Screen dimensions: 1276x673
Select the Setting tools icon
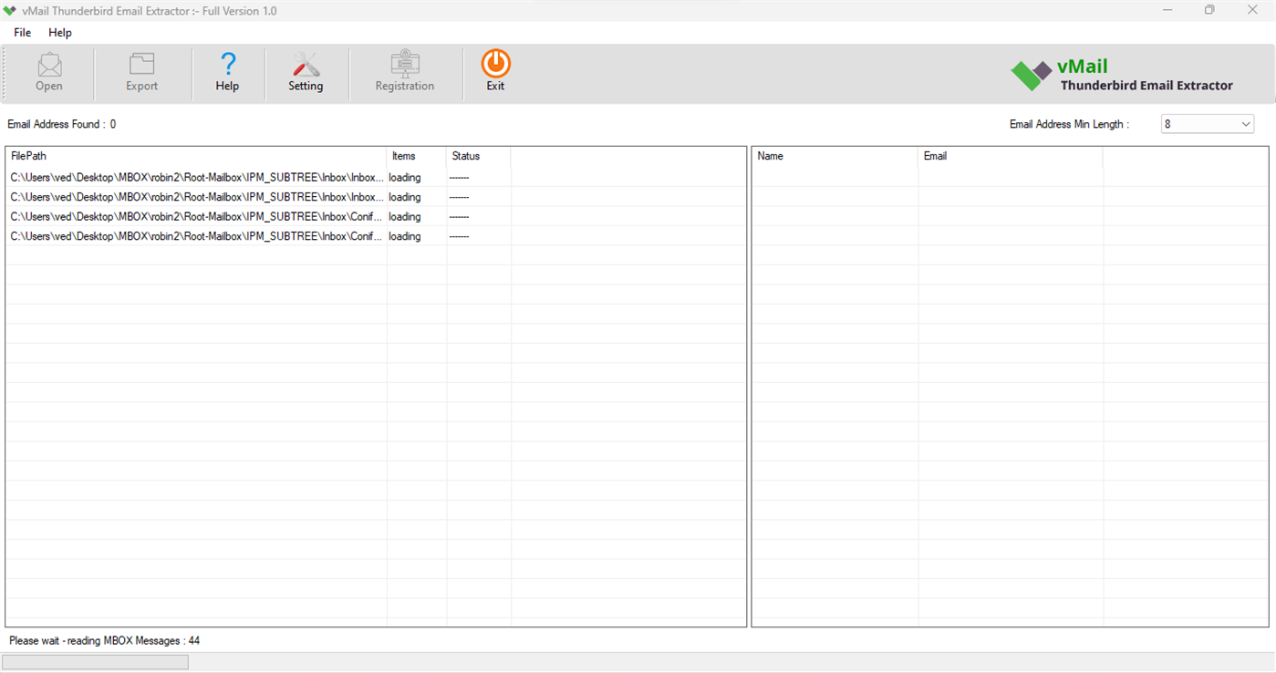point(306,71)
